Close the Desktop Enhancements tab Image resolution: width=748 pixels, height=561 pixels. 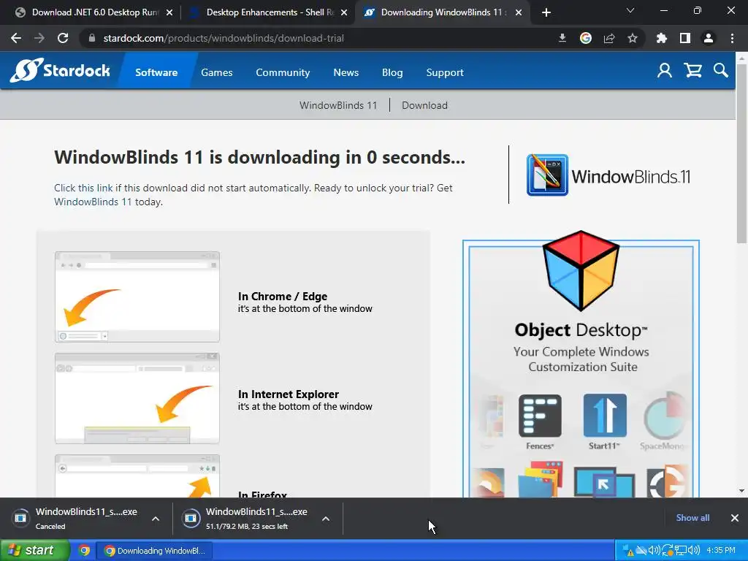coord(344,13)
